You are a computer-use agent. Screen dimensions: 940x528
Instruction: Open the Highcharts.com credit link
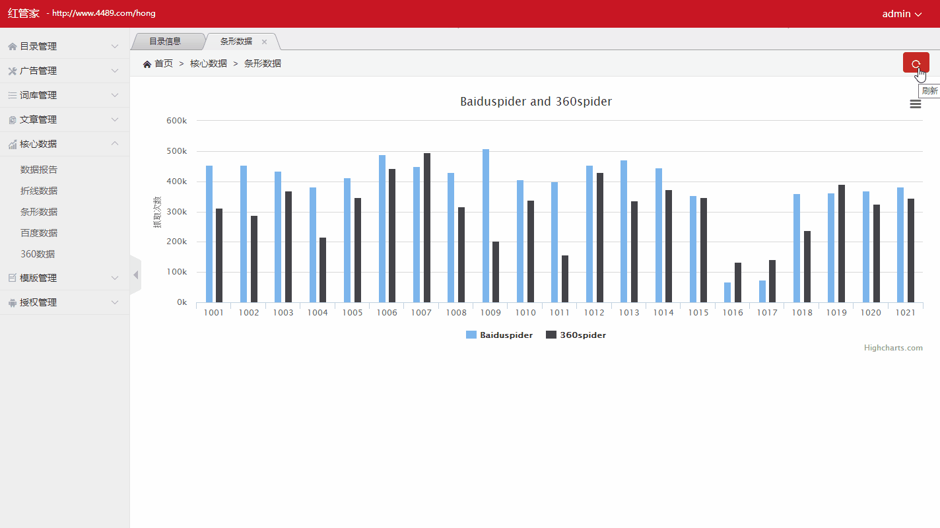point(893,348)
